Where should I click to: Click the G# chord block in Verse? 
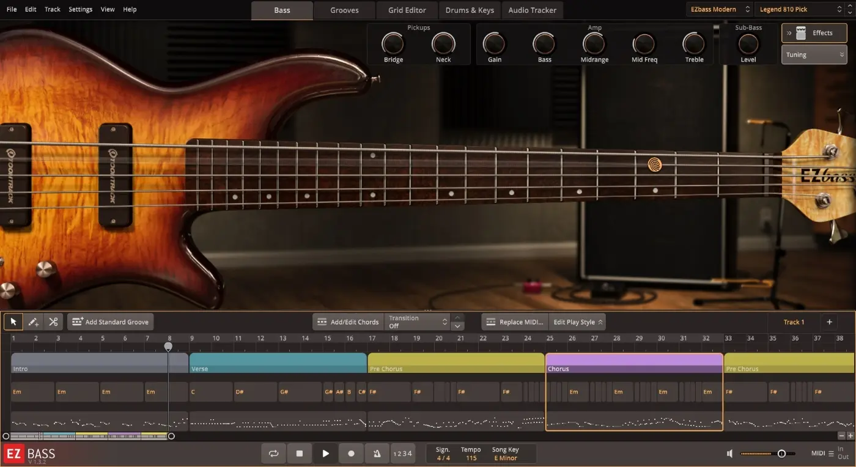300,392
